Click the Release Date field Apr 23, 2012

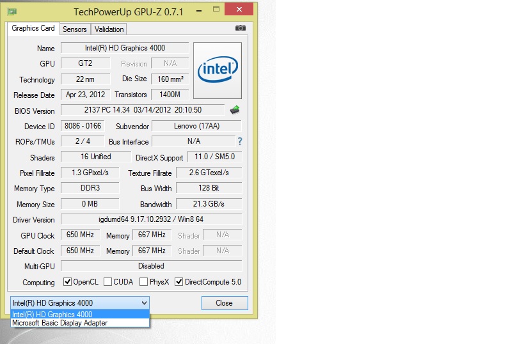point(85,95)
